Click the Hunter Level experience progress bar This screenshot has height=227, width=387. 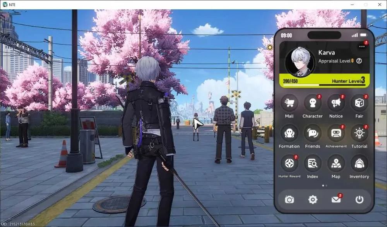324,85
